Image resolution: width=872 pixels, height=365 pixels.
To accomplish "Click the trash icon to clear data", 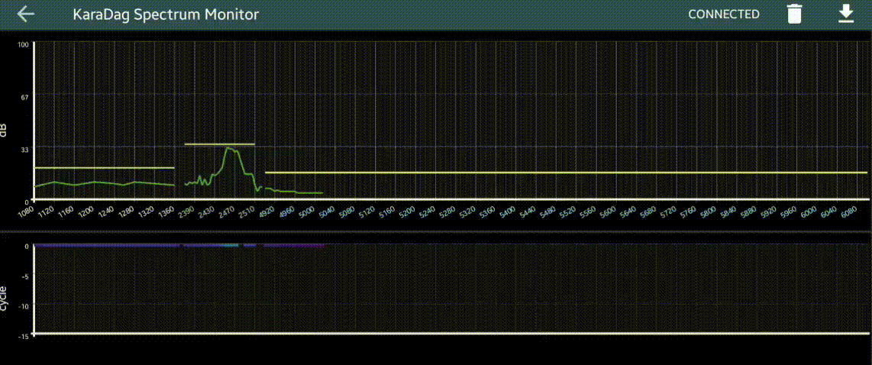I will pos(795,15).
